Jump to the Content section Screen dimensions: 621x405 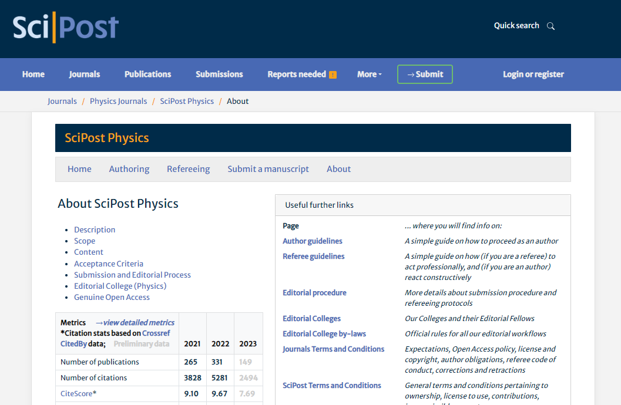[88, 252]
